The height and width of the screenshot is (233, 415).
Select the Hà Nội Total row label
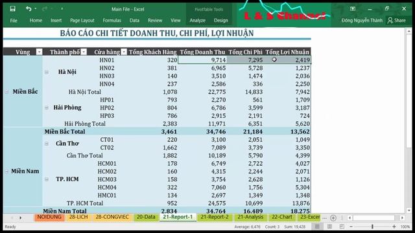pyautogui.click(x=85, y=92)
